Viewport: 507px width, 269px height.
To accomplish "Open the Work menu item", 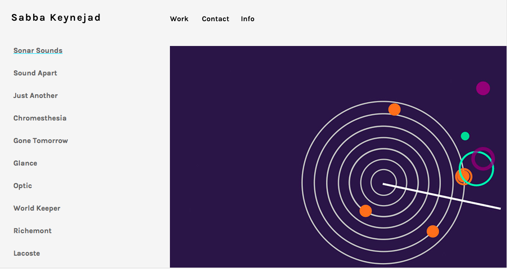I will (x=179, y=19).
